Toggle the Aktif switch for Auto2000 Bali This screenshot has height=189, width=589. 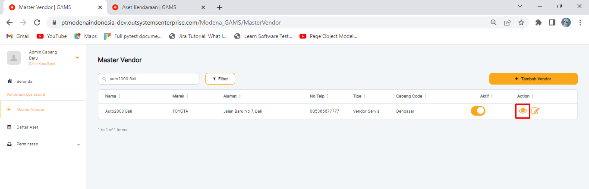[478, 111]
